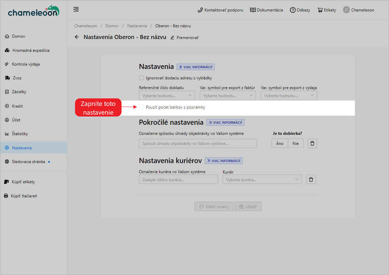Check Použiť počet balíkov z poznámky
Viewport: 389px width, 275px height.
point(141,107)
